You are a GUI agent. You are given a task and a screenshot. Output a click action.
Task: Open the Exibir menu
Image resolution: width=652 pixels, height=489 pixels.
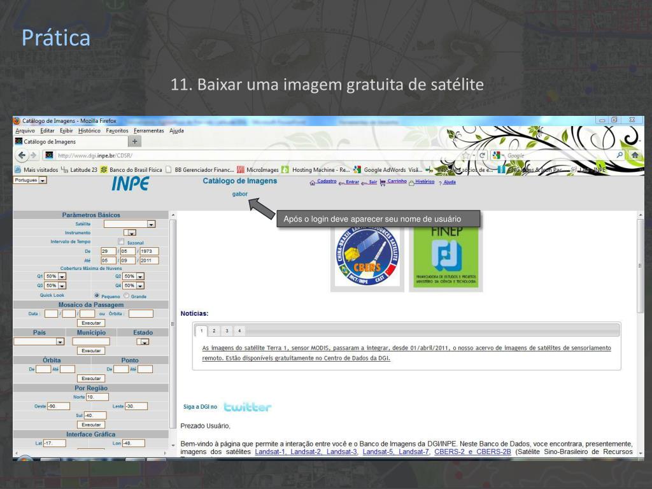click(x=66, y=131)
